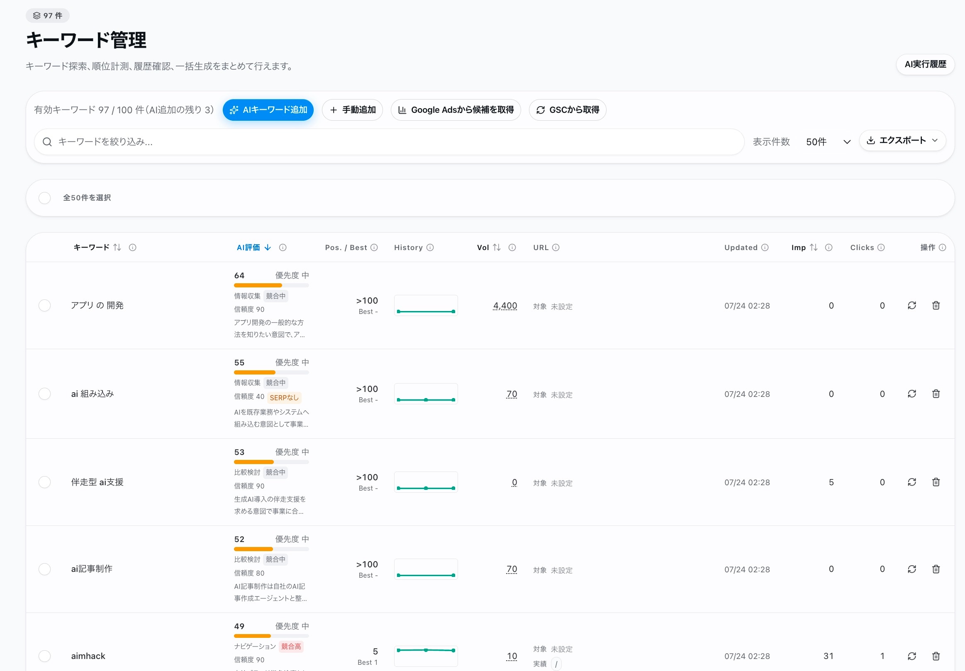Delete the 伴走型 ai支援 keyword
This screenshot has width=965, height=671.
(936, 482)
